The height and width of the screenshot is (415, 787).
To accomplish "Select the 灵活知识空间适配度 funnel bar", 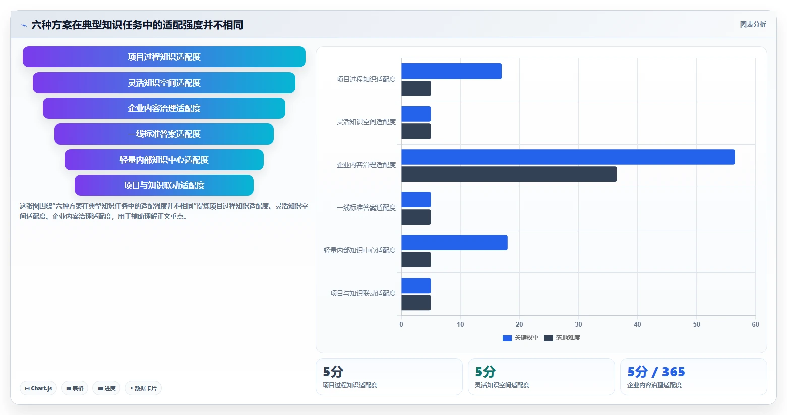I will 164,83.
